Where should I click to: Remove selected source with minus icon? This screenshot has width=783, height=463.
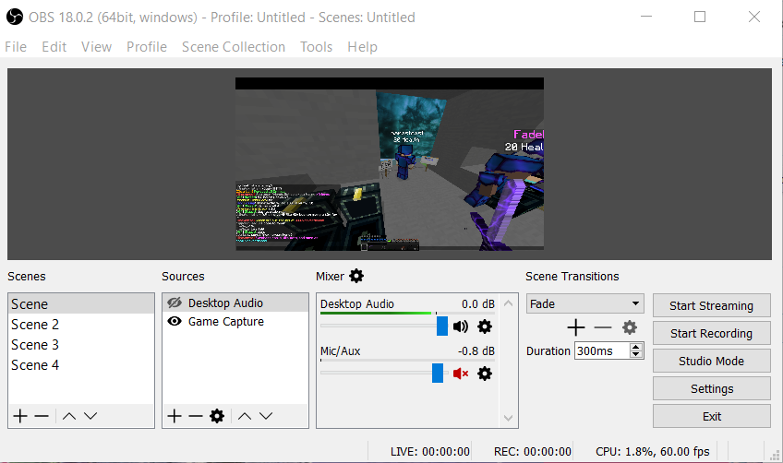196,416
